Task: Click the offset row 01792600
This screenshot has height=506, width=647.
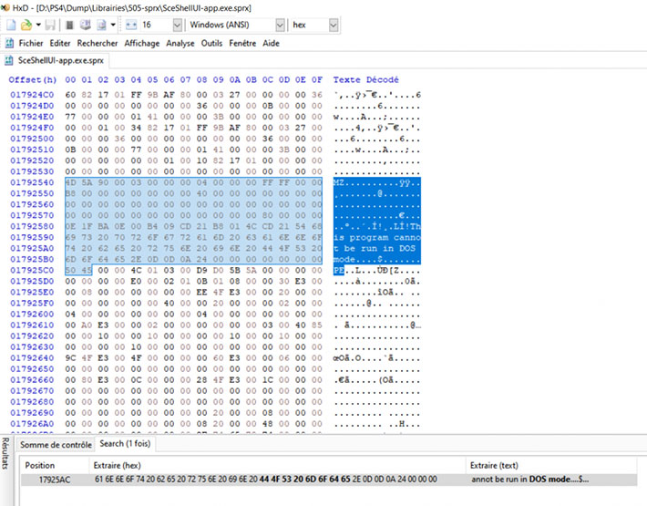Action: [x=32, y=314]
